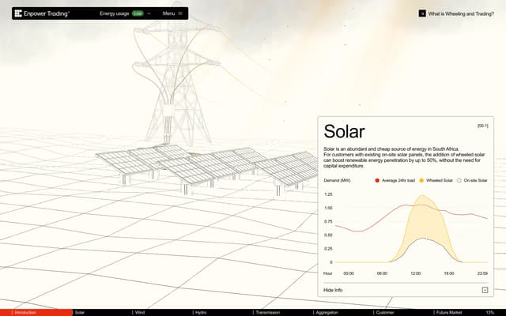The width and height of the screenshot is (506, 316).
Task: Click the Hide Info chevron box icon
Action: tap(485, 290)
